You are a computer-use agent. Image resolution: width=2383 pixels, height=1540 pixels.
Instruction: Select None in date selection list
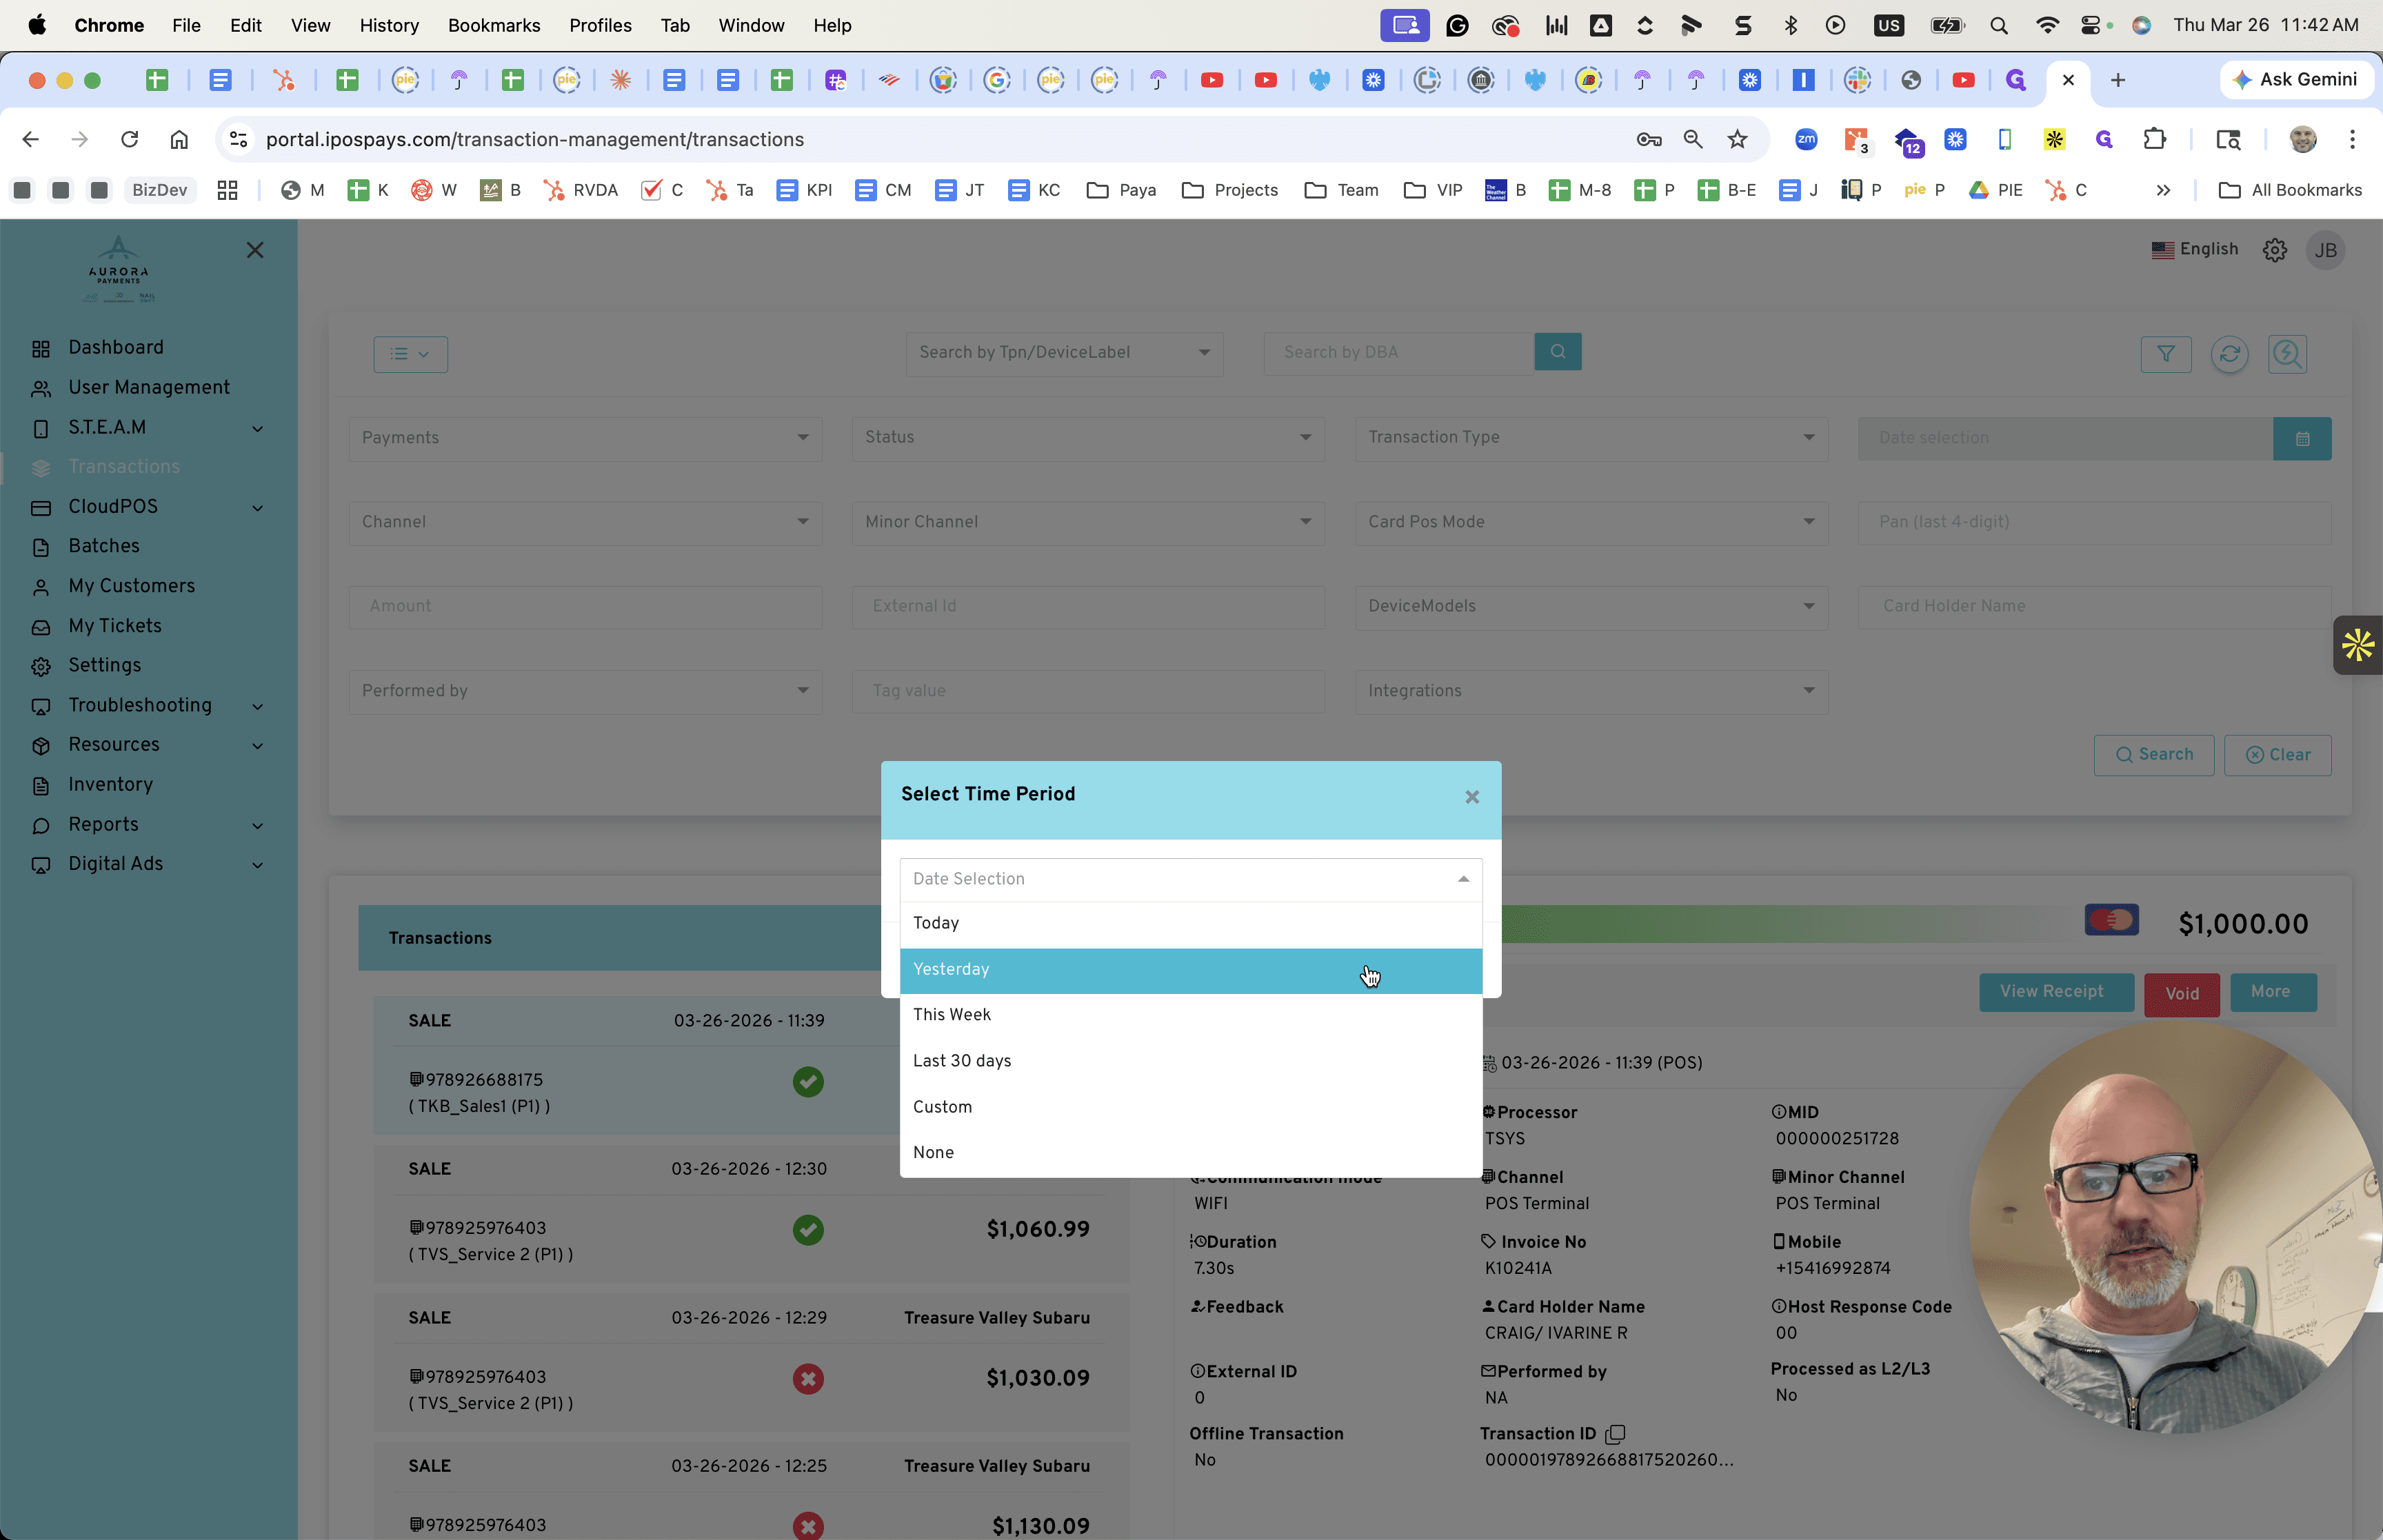point(1190,1152)
